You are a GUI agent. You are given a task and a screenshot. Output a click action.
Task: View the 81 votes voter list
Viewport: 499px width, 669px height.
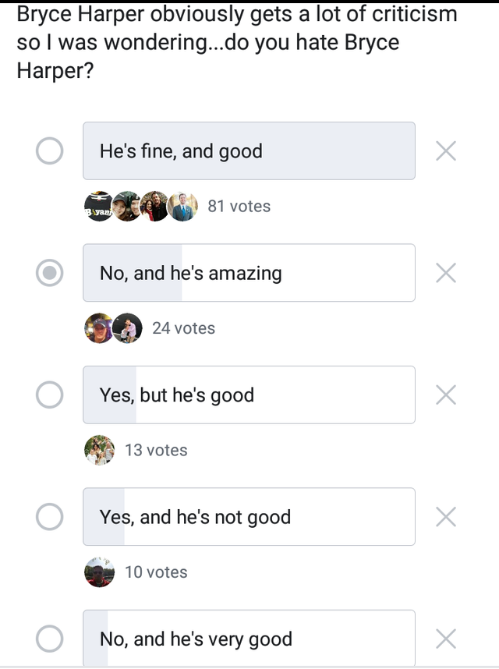tap(239, 206)
